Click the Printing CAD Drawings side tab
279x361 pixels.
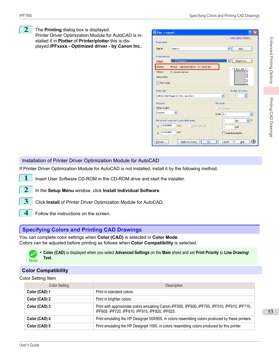[x=271, y=117]
